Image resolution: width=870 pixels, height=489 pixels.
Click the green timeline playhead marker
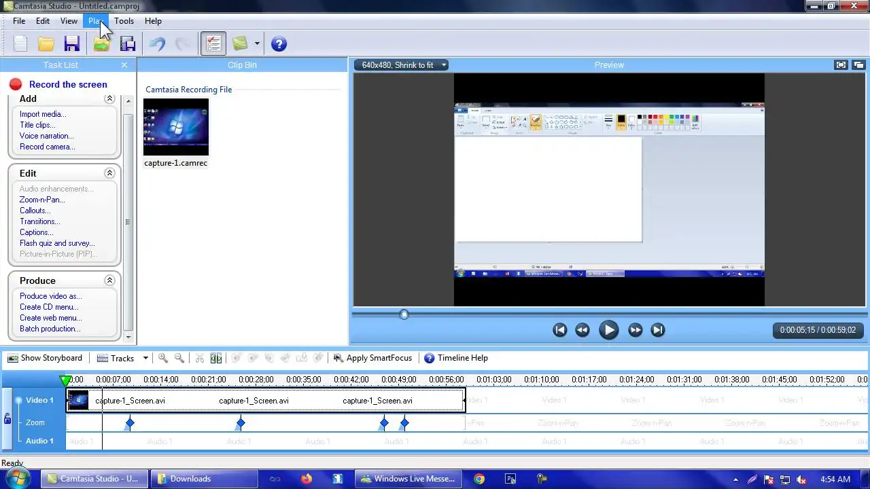point(66,380)
